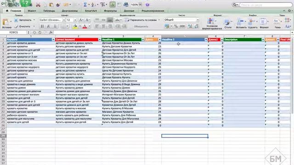This screenshot has height=165, width=294.
Task: Click the increase font size icon
Action: [x=81, y=20]
